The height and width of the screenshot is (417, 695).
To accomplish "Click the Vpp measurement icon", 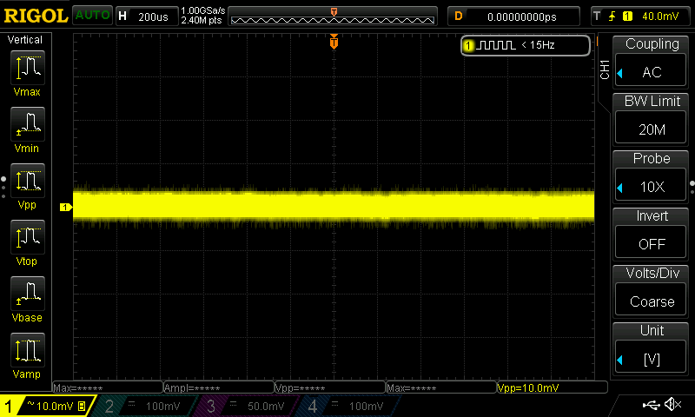I will (28, 186).
